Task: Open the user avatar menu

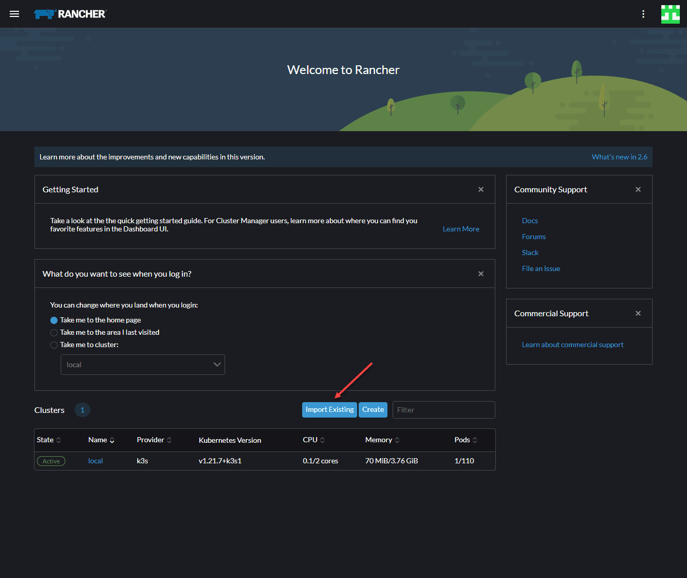Action: [671, 14]
